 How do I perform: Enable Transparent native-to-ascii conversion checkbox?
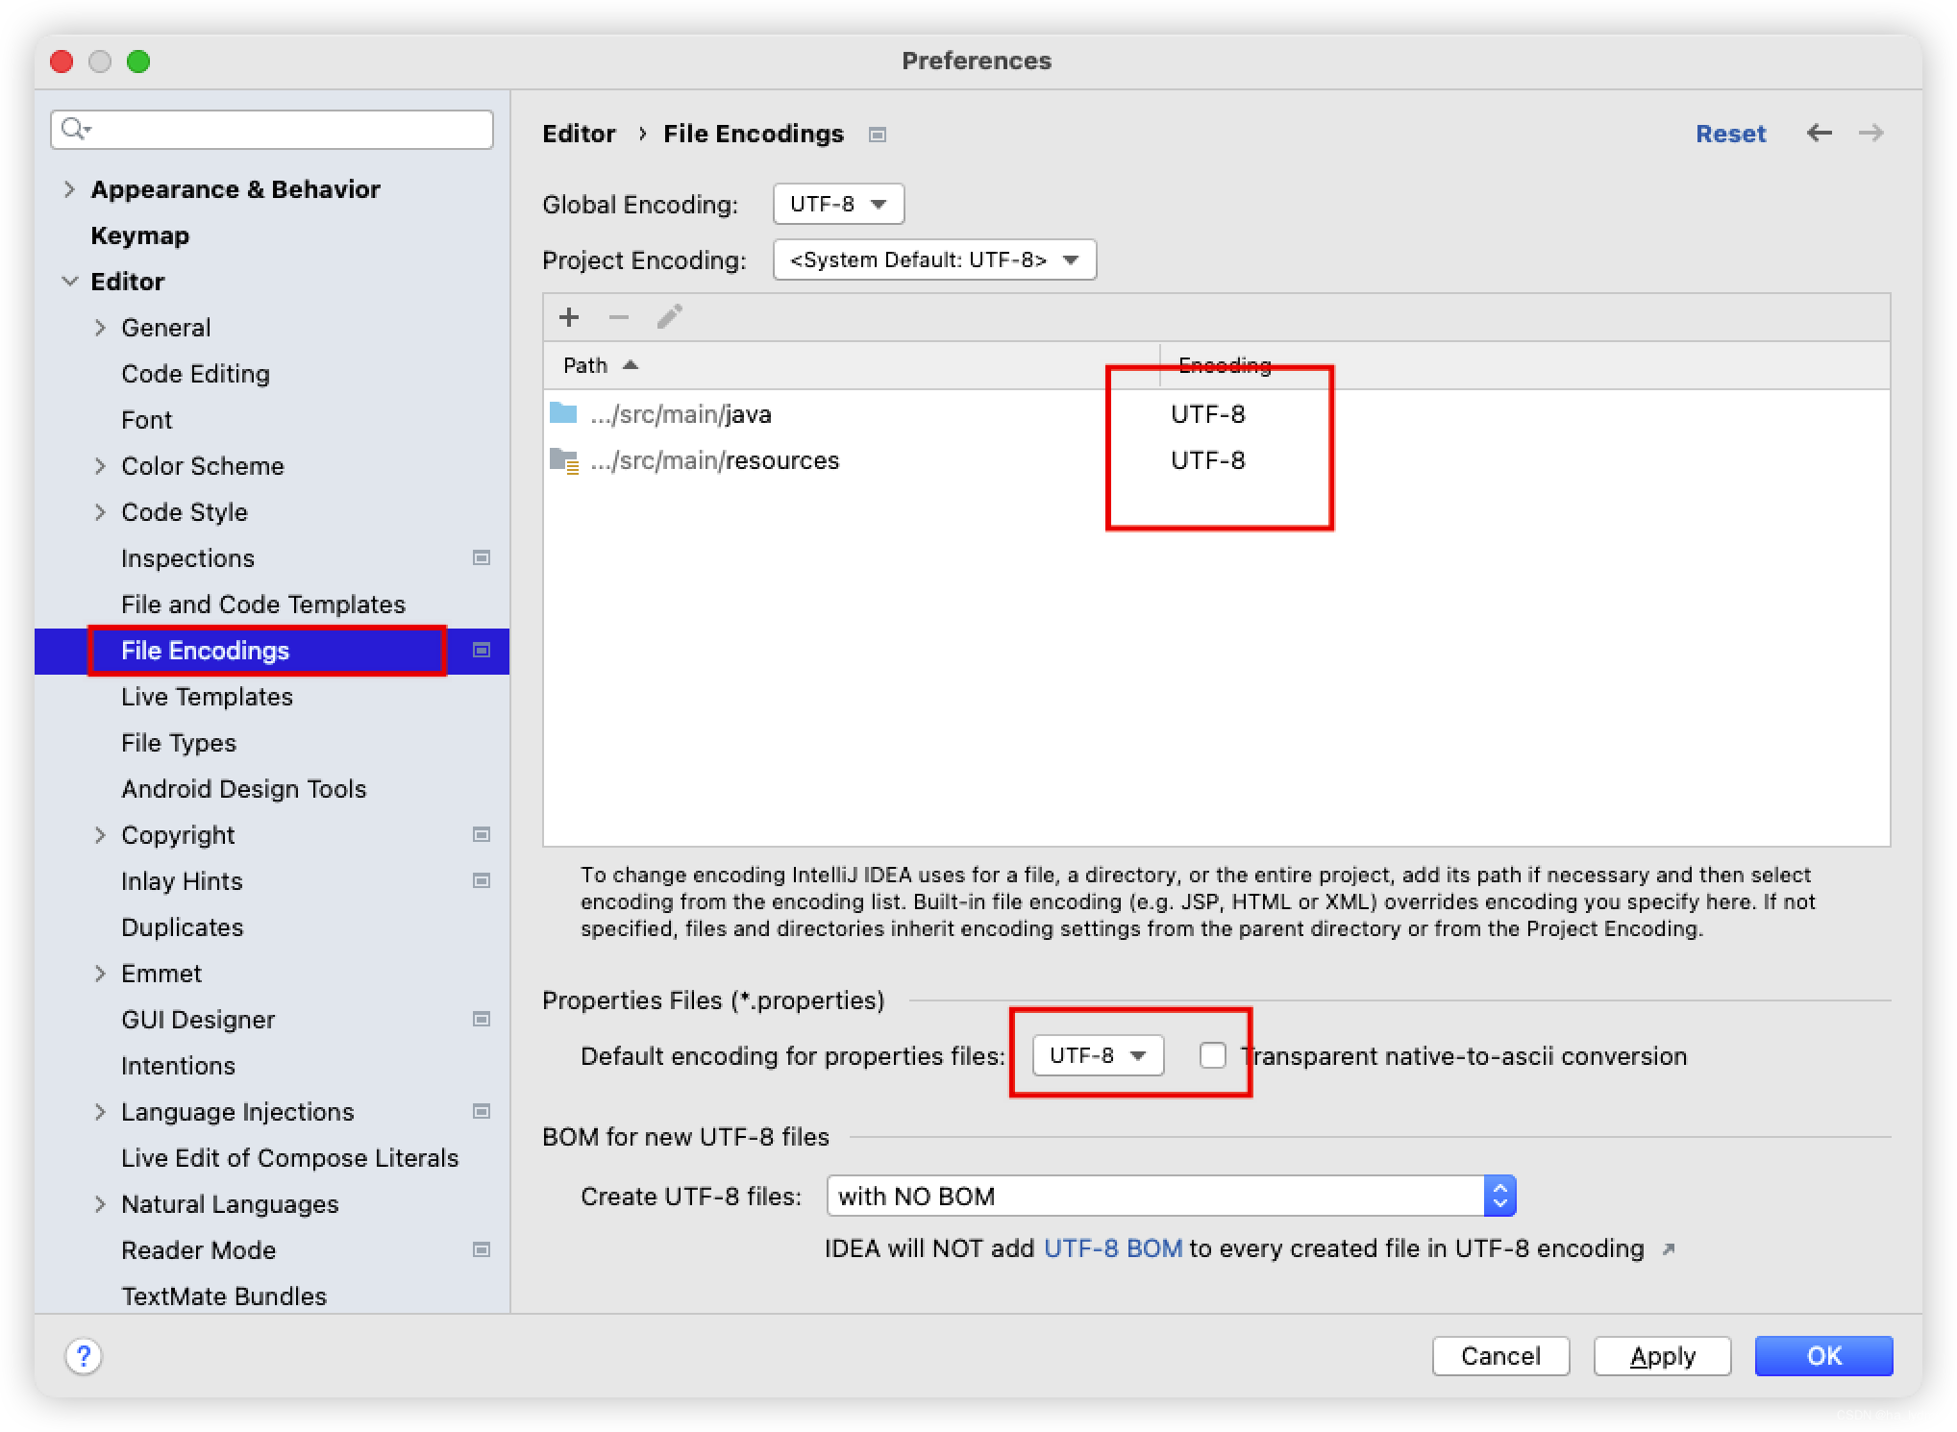(x=1213, y=1055)
